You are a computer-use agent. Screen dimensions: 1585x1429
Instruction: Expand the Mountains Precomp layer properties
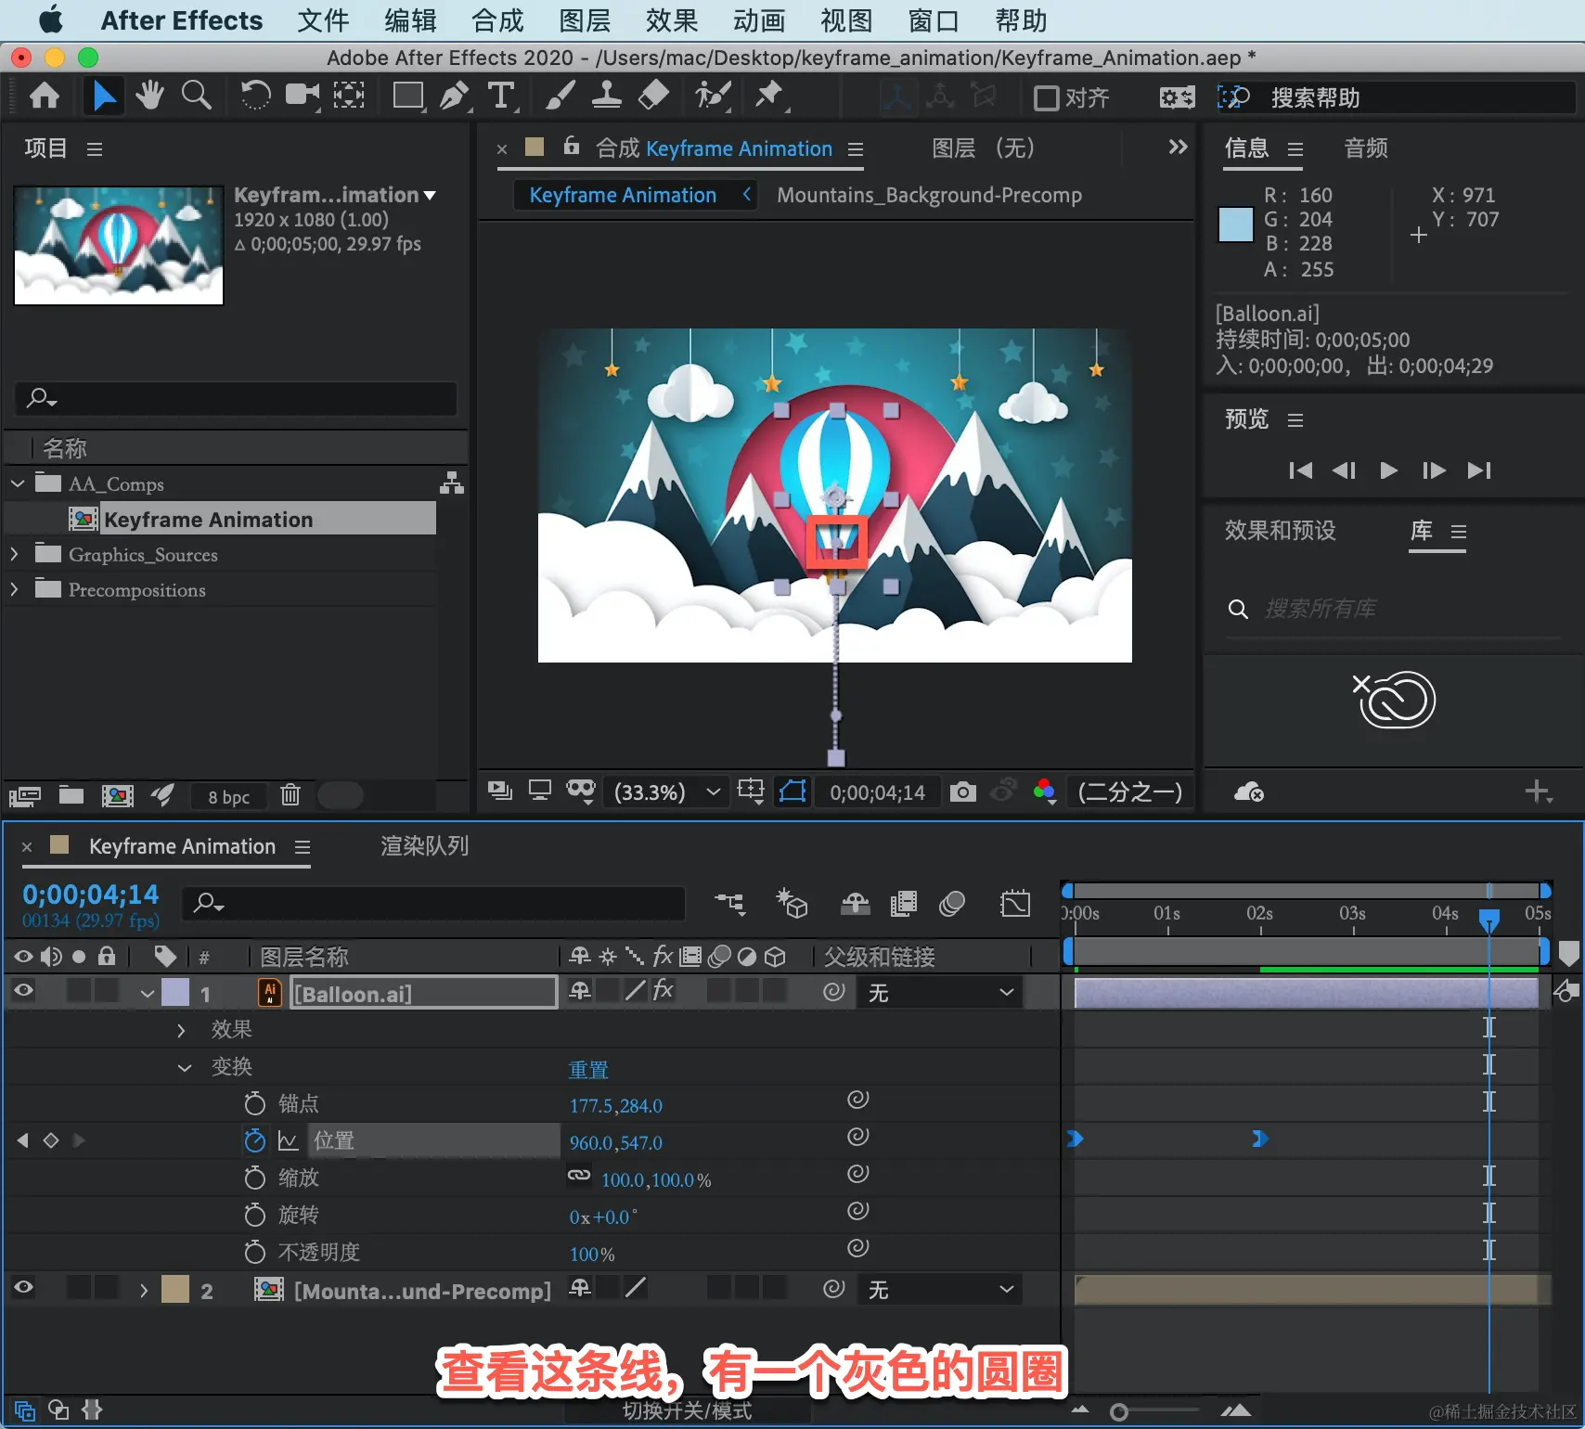pyautogui.click(x=144, y=1290)
